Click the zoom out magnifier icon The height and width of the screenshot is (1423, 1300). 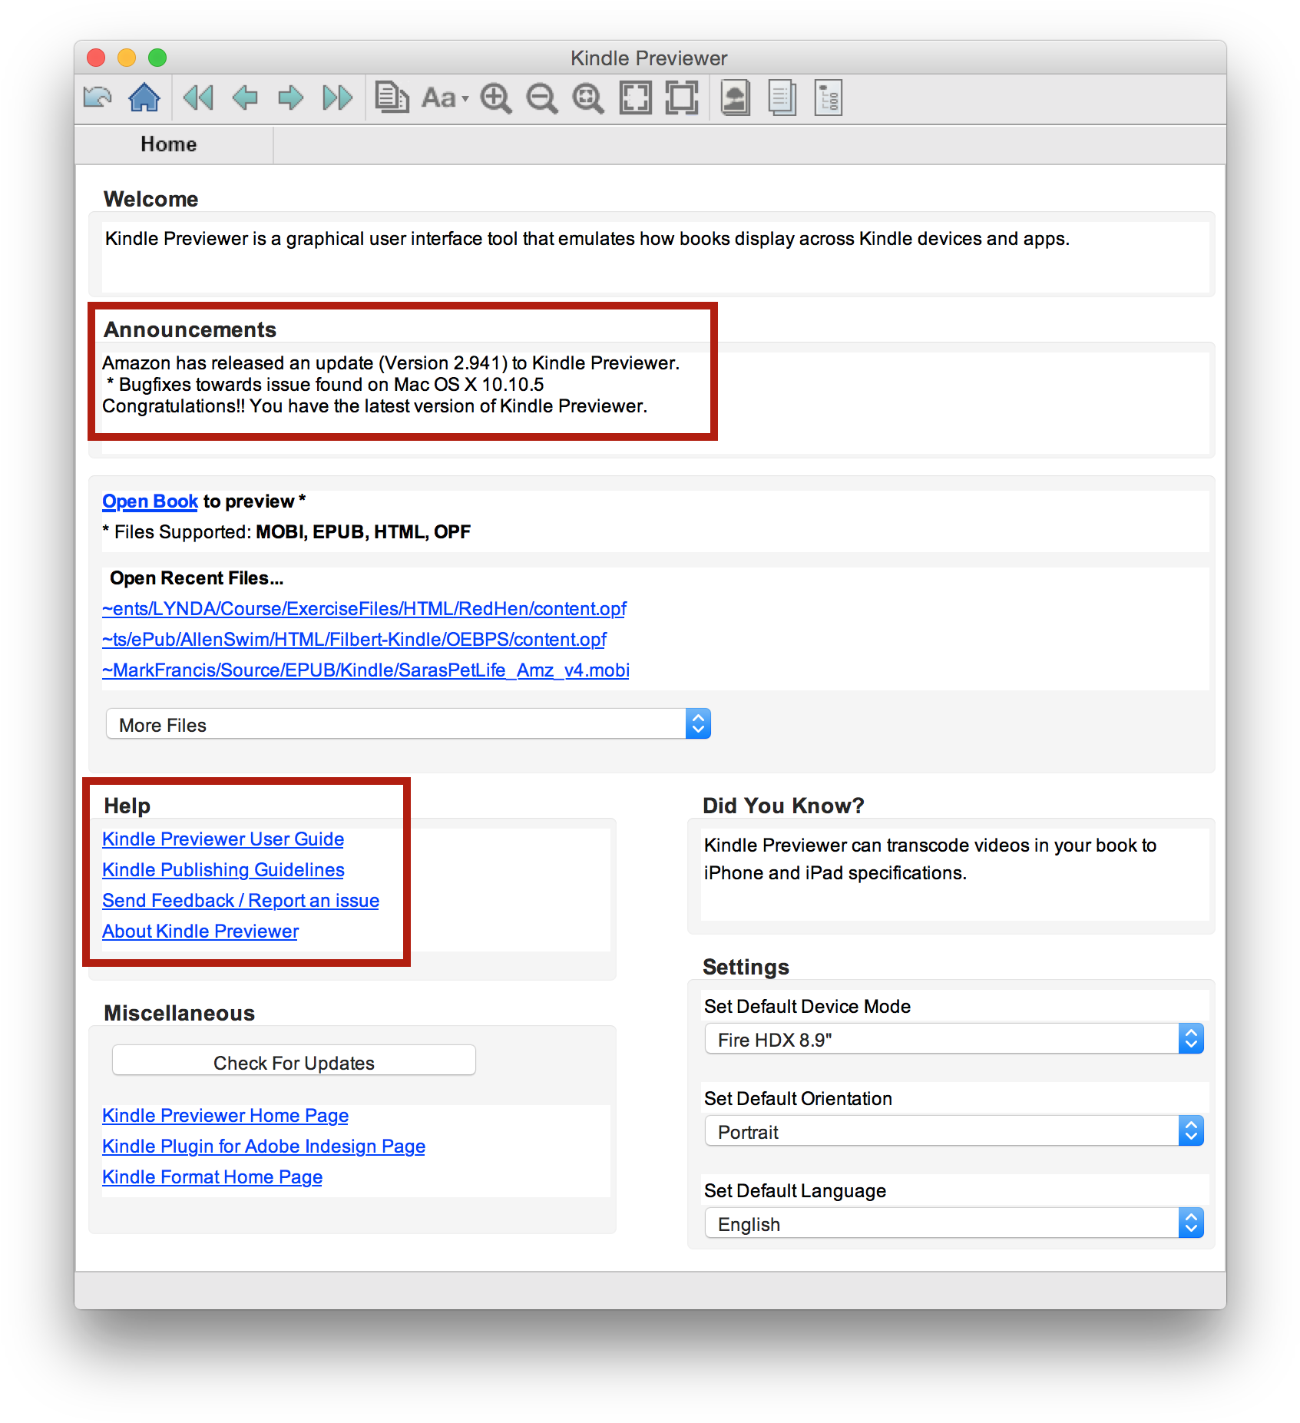tap(542, 98)
